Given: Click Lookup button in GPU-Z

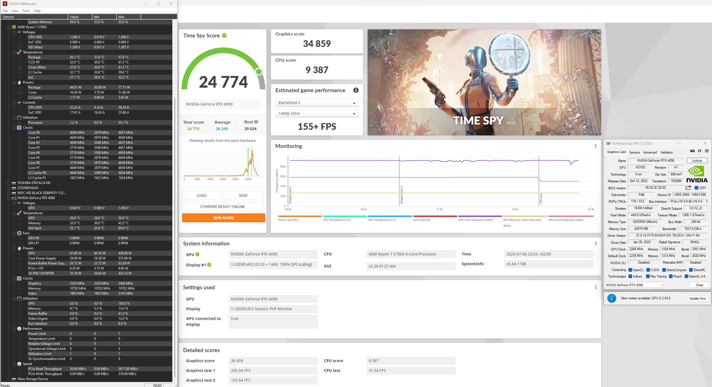Looking at the screenshot, I should click(697, 161).
